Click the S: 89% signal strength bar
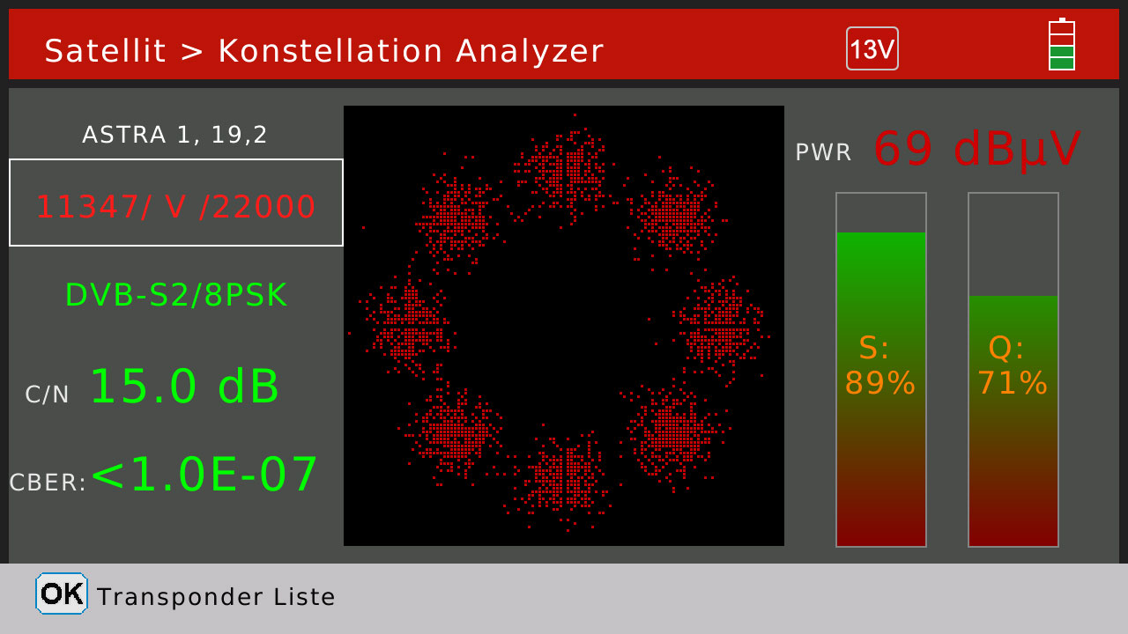 tap(880, 370)
